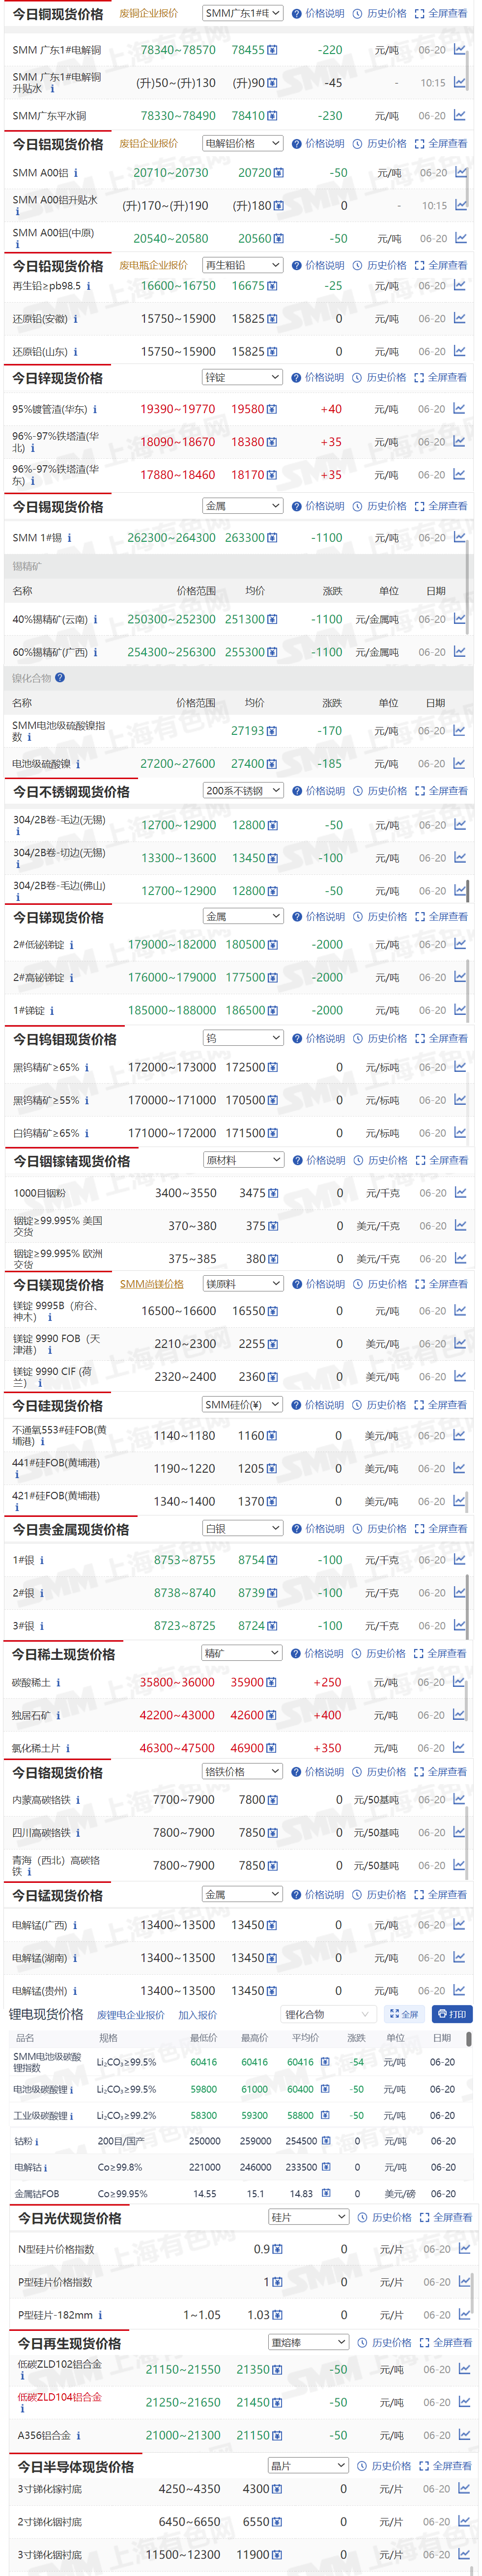
Task: Open trend chart for SMM 1#锡
Action: 460,537
